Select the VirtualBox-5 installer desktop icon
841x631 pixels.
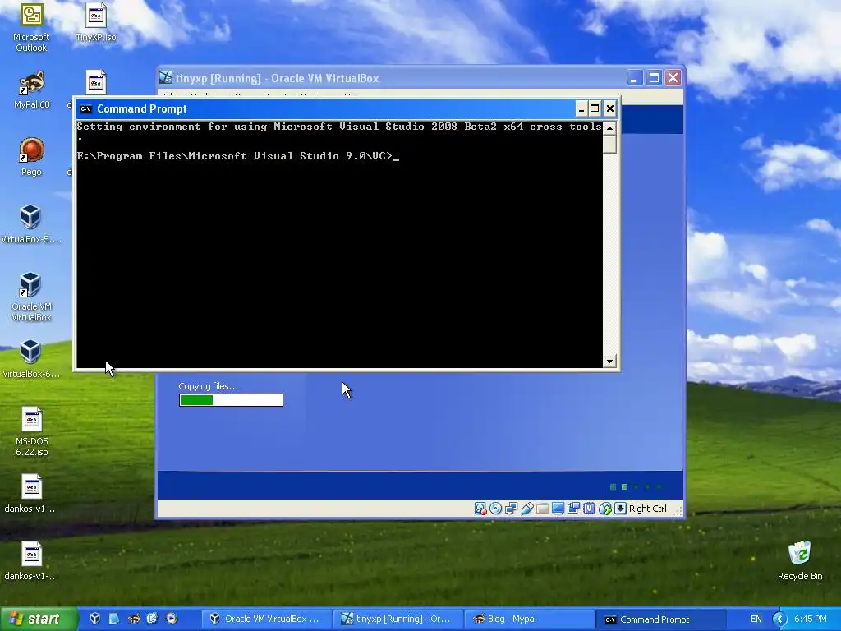point(31,224)
